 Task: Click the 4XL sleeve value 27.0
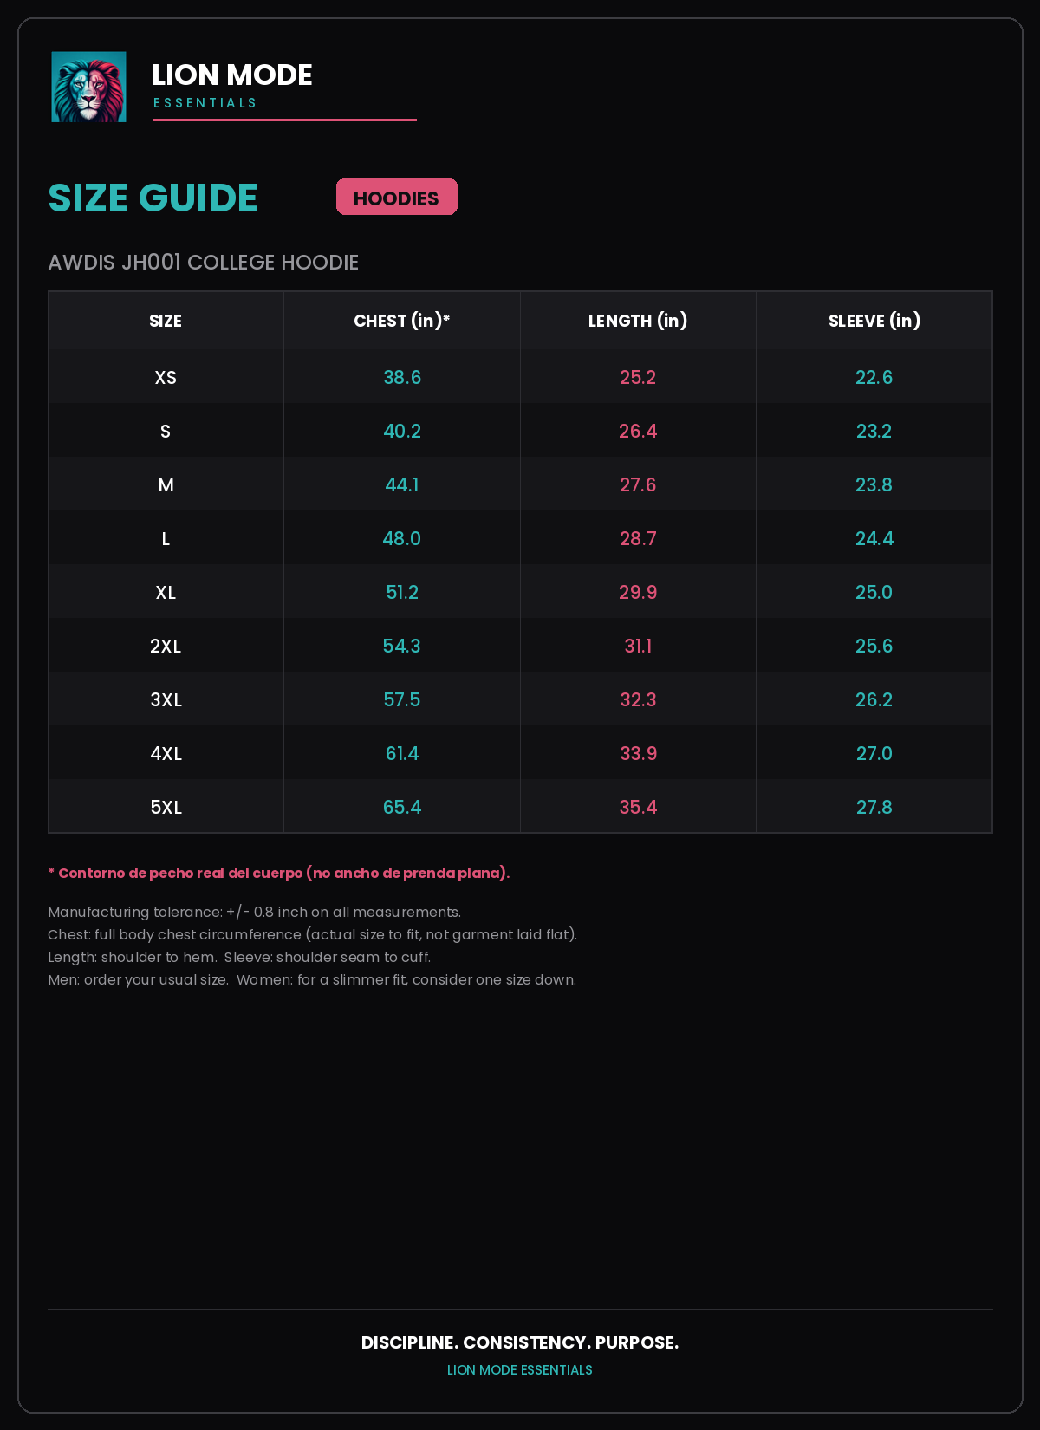(874, 754)
